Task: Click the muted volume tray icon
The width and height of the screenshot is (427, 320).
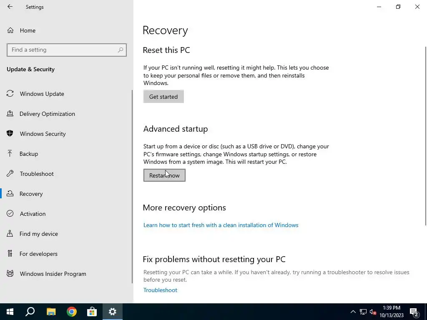Action: point(373,312)
